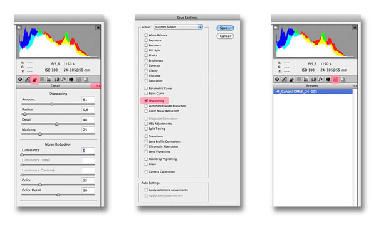Screen dimensions: 376x226
Task: Open Snapshots tab icon in Detail panel window
Action: 86,79
